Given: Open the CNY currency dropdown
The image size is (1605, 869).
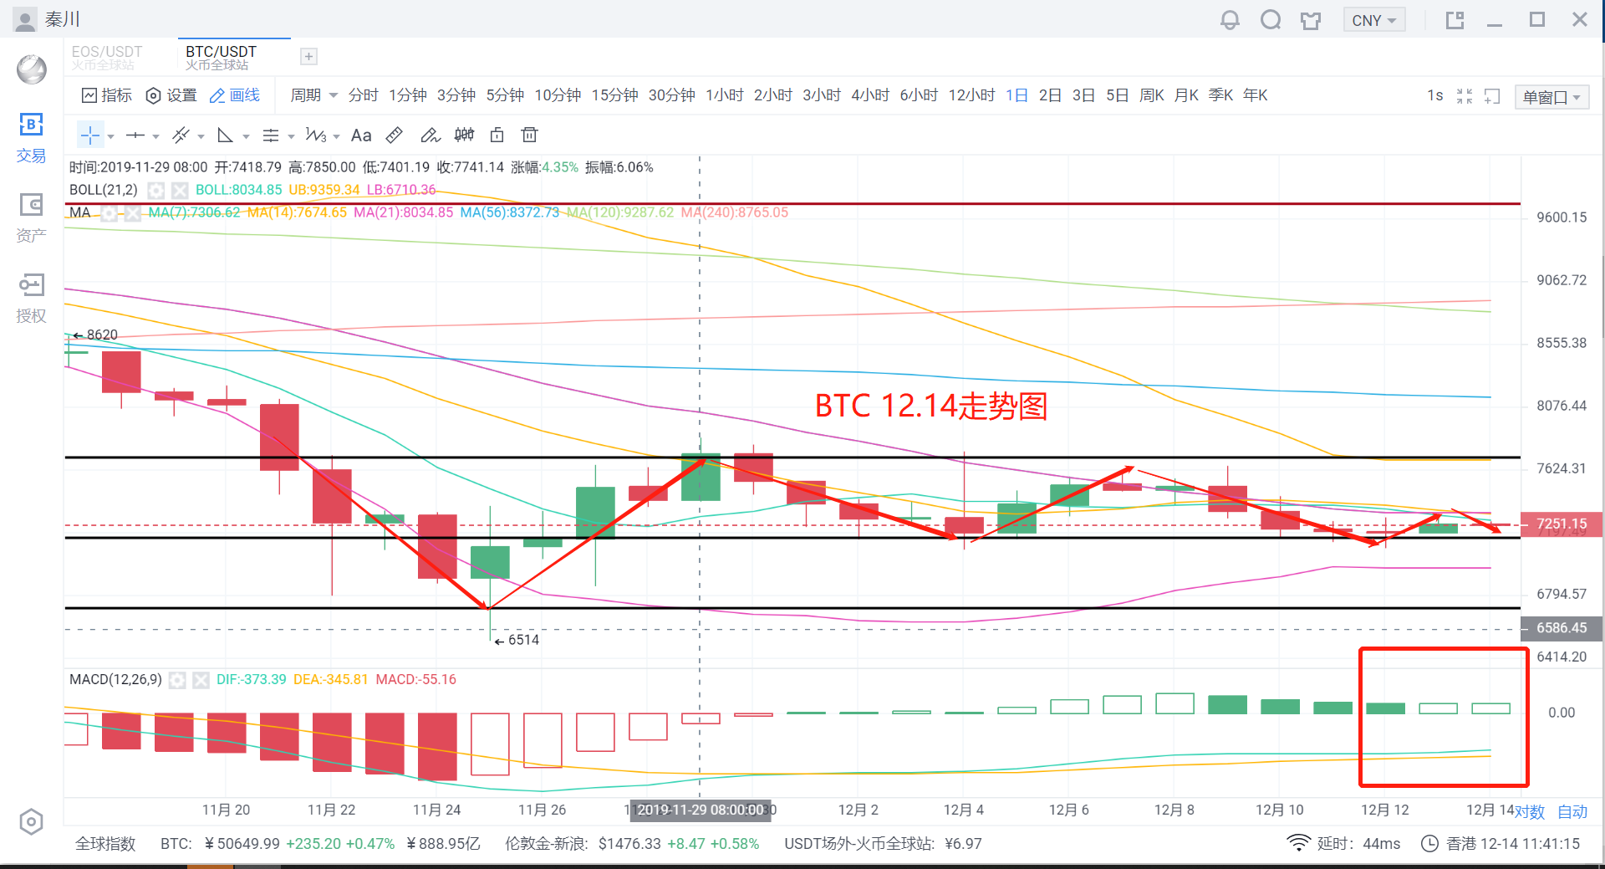Looking at the screenshot, I should coord(1373,20).
